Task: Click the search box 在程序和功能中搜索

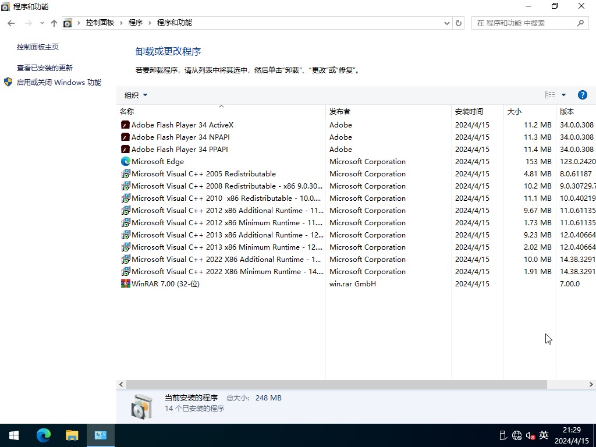Action: 527,23
